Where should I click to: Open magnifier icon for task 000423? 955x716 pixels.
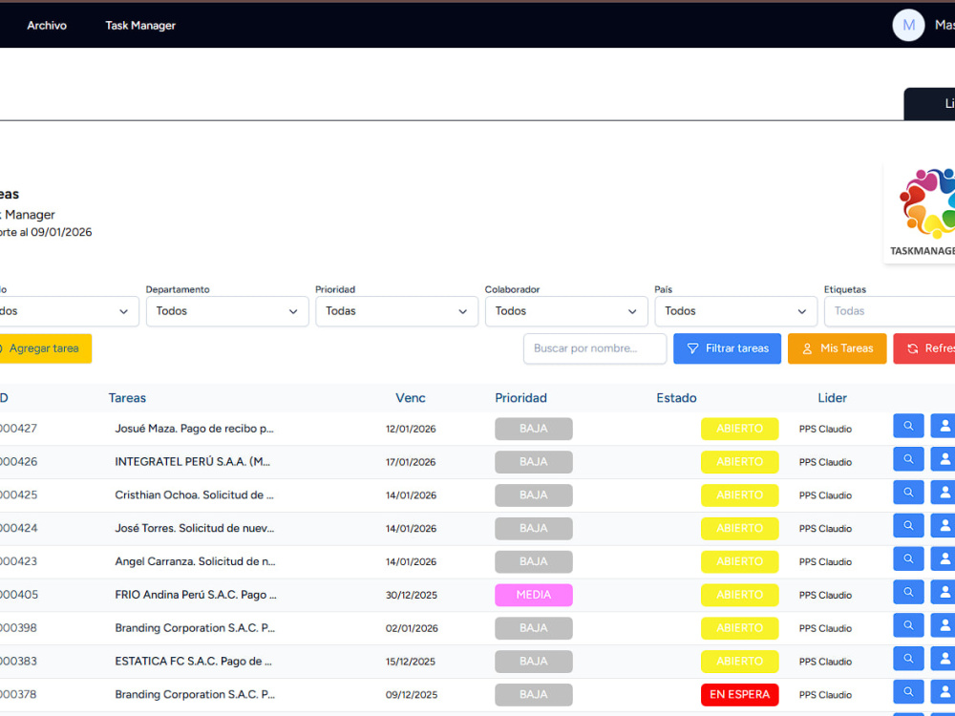(908, 558)
